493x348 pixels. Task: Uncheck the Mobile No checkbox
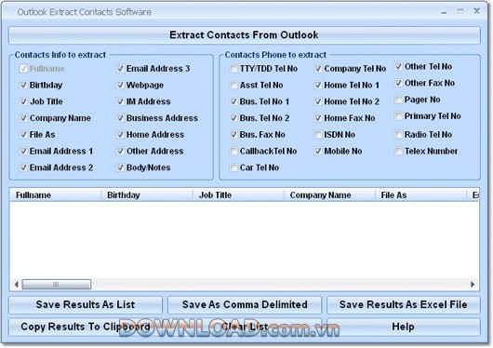[318, 151]
